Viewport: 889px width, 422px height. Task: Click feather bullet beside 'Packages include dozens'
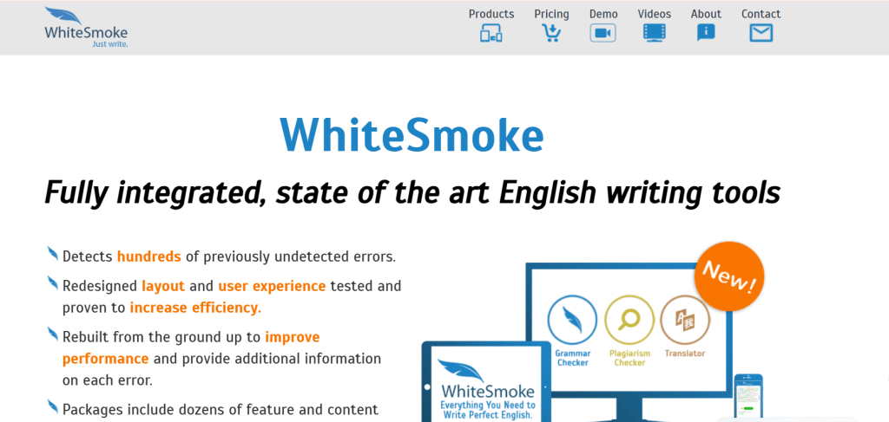point(53,406)
